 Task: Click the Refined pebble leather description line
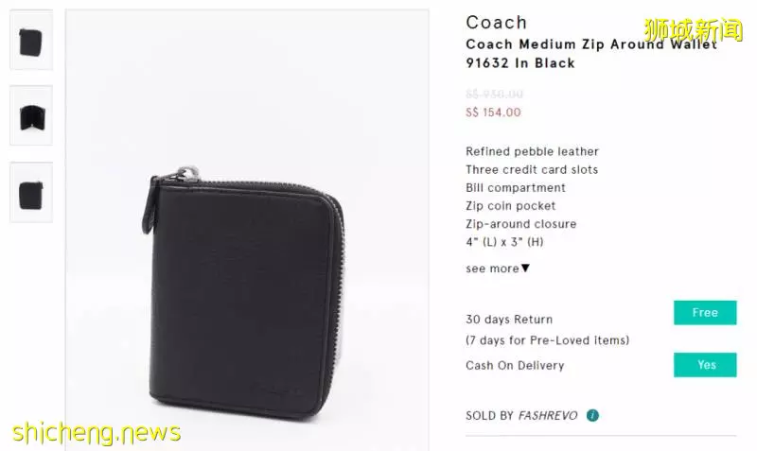(532, 151)
